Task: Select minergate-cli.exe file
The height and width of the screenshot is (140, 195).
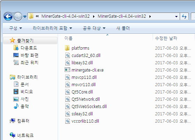Action: tap(88, 70)
